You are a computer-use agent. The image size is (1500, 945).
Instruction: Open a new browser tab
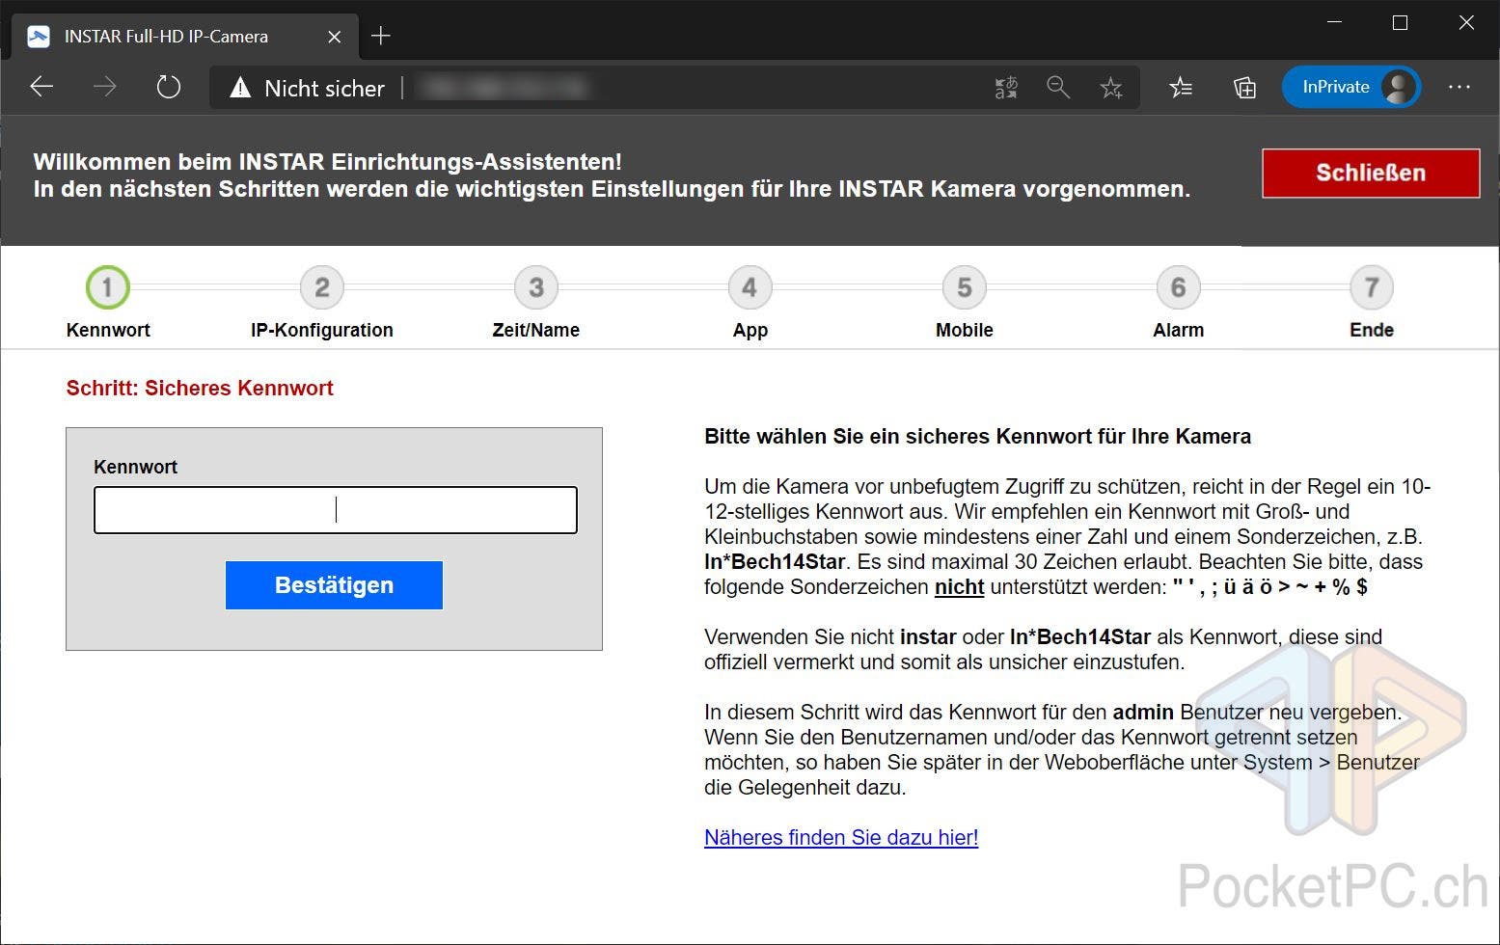[x=381, y=36]
